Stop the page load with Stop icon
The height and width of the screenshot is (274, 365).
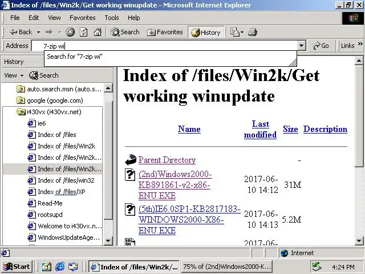[x=70, y=32]
